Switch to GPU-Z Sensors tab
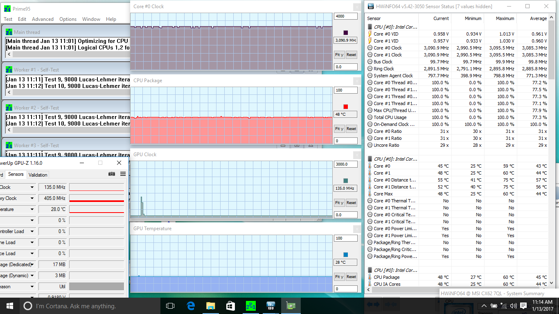The height and width of the screenshot is (314, 559). [16, 174]
